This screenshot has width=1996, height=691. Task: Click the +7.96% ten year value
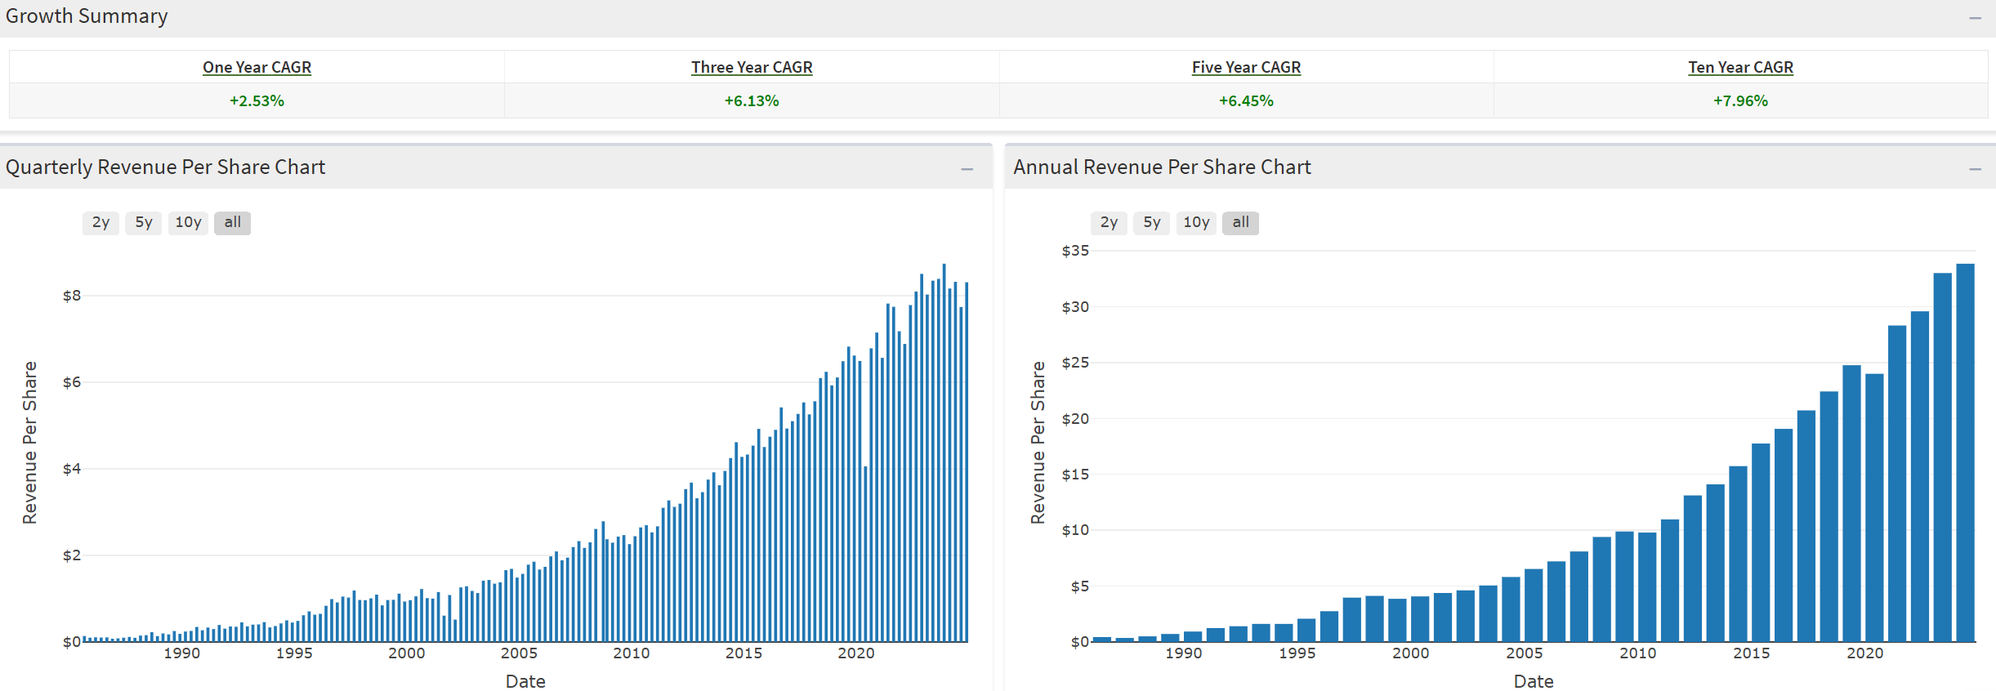[x=1740, y=100]
